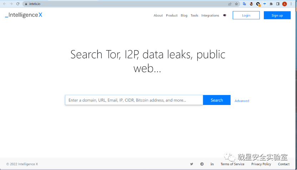Click the Login button
297x170 pixels.
coord(246,15)
